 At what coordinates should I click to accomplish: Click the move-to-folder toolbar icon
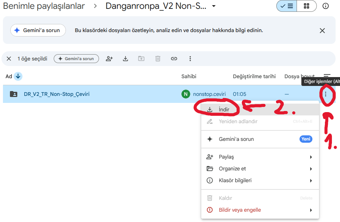click(141, 59)
